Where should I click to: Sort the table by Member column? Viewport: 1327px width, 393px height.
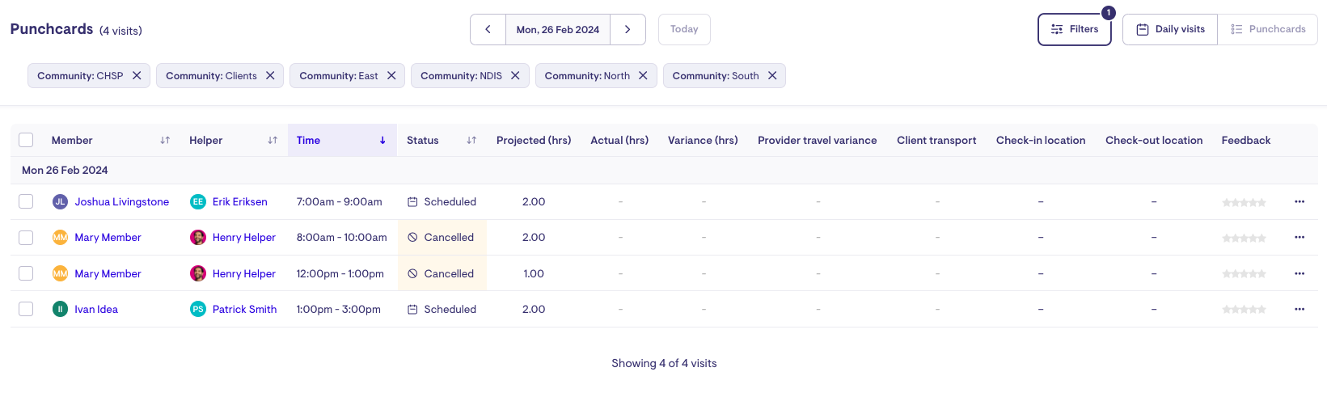coord(165,140)
